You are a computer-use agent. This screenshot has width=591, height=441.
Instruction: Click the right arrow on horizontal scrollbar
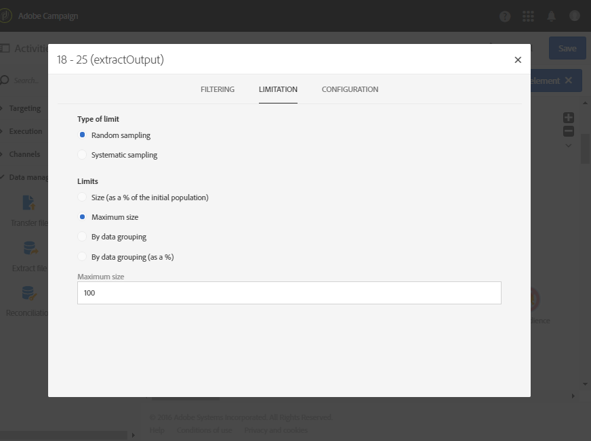pyautogui.click(x=573, y=396)
